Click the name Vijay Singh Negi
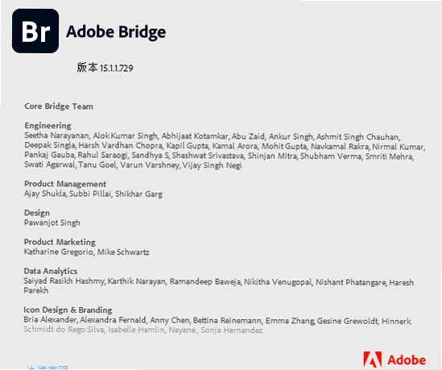 click(212, 165)
